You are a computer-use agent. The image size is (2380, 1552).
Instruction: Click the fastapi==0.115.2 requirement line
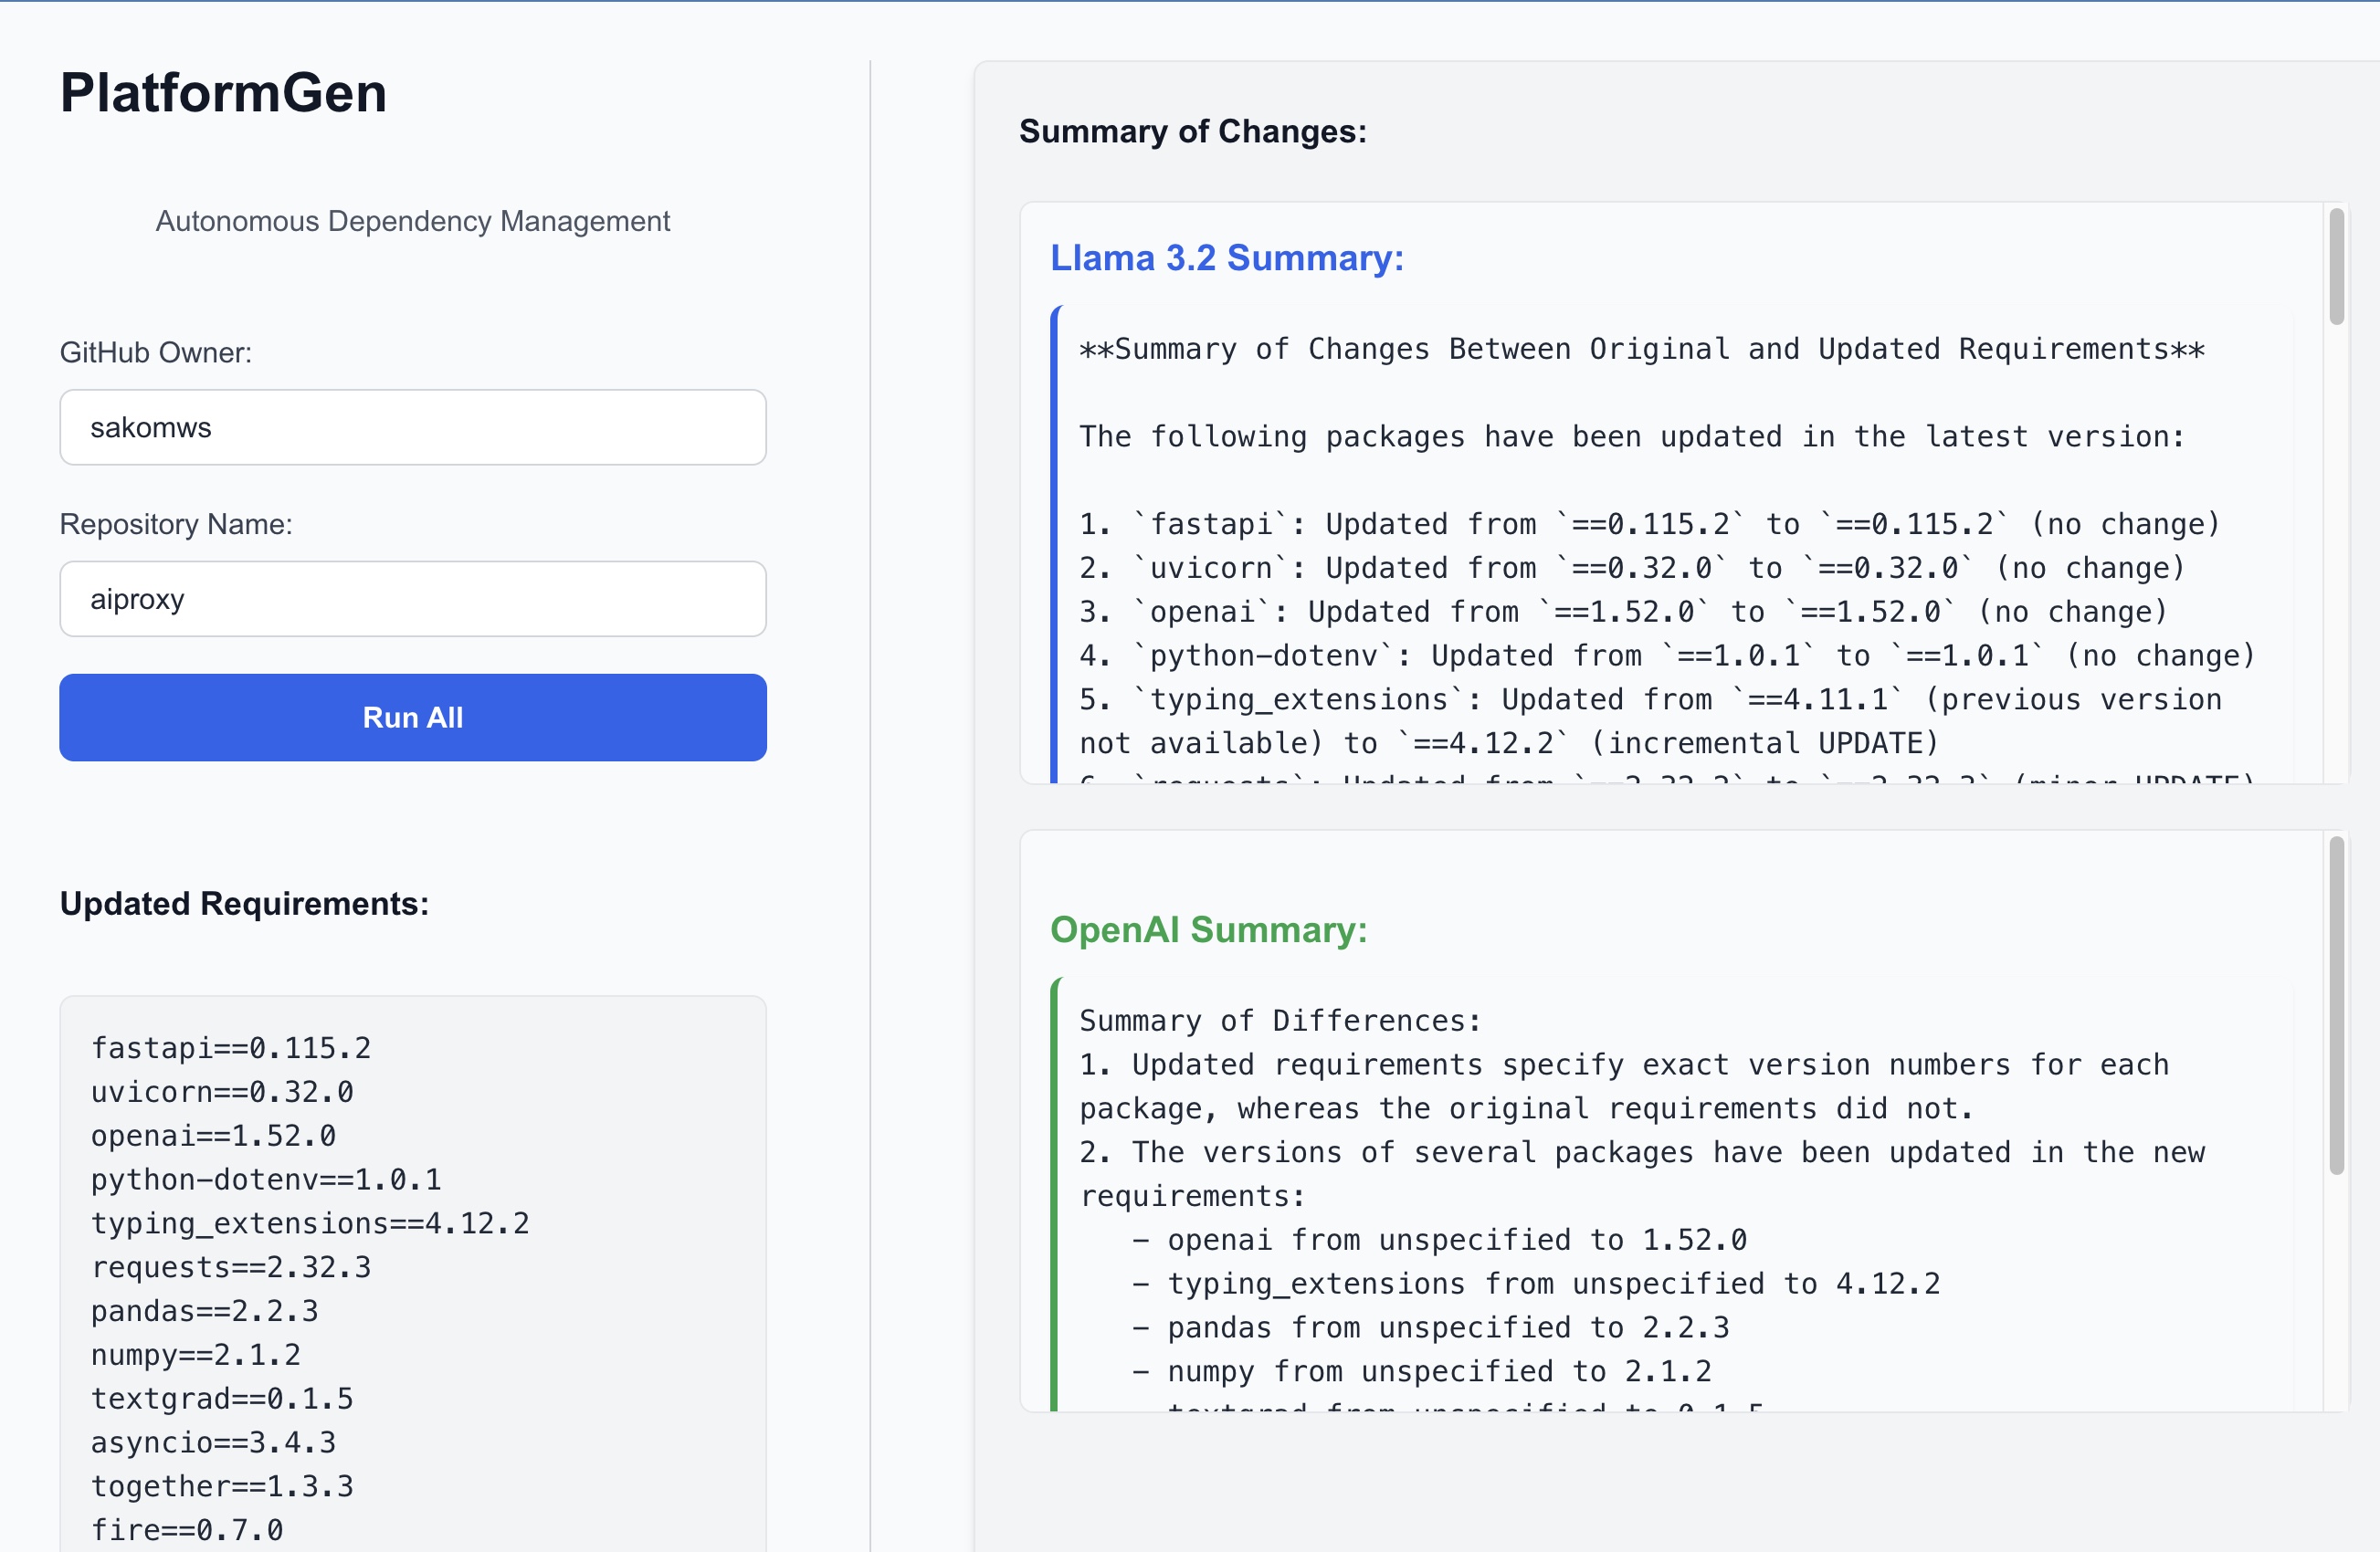[231, 1047]
